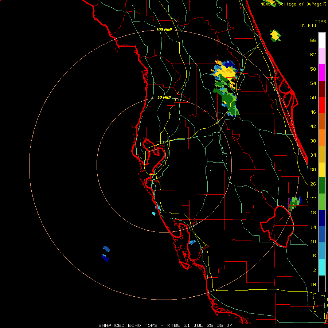This screenshot has height=328, width=328.
Task: Click the white 66 kft color swatch
Action: [x=322, y=40]
